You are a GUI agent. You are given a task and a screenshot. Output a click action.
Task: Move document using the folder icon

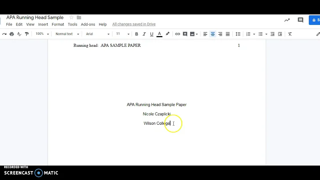click(79, 17)
